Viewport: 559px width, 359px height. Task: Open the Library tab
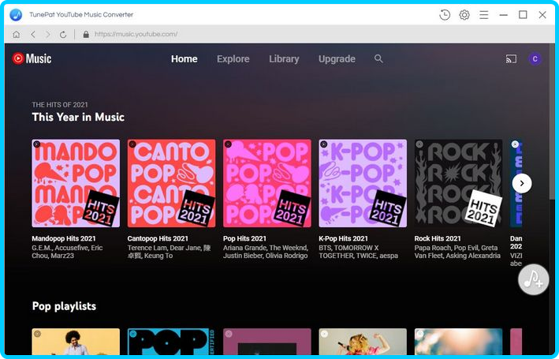tap(284, 59)
